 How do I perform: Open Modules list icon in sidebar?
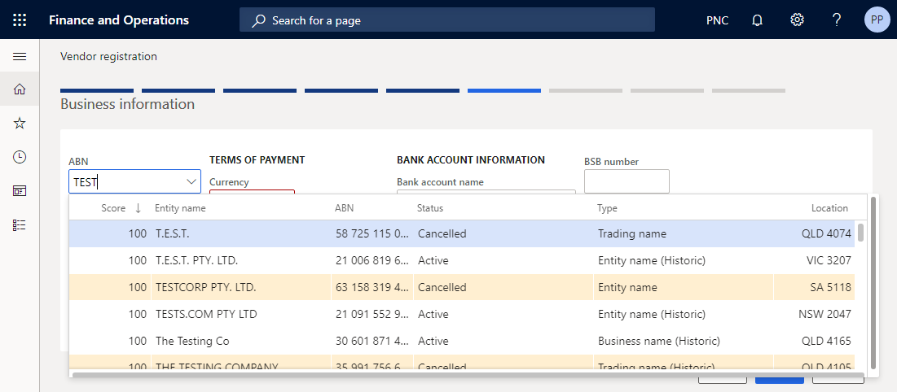(20, 224)
